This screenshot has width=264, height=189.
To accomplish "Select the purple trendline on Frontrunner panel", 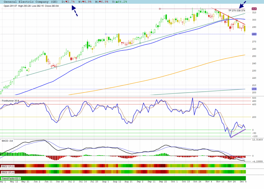I will (x=238, y=133).
